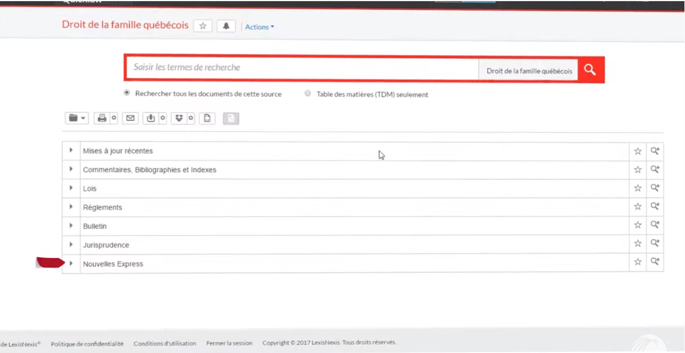Click Fermer la session to log out
685x353 pixels.
coord(229,343)
